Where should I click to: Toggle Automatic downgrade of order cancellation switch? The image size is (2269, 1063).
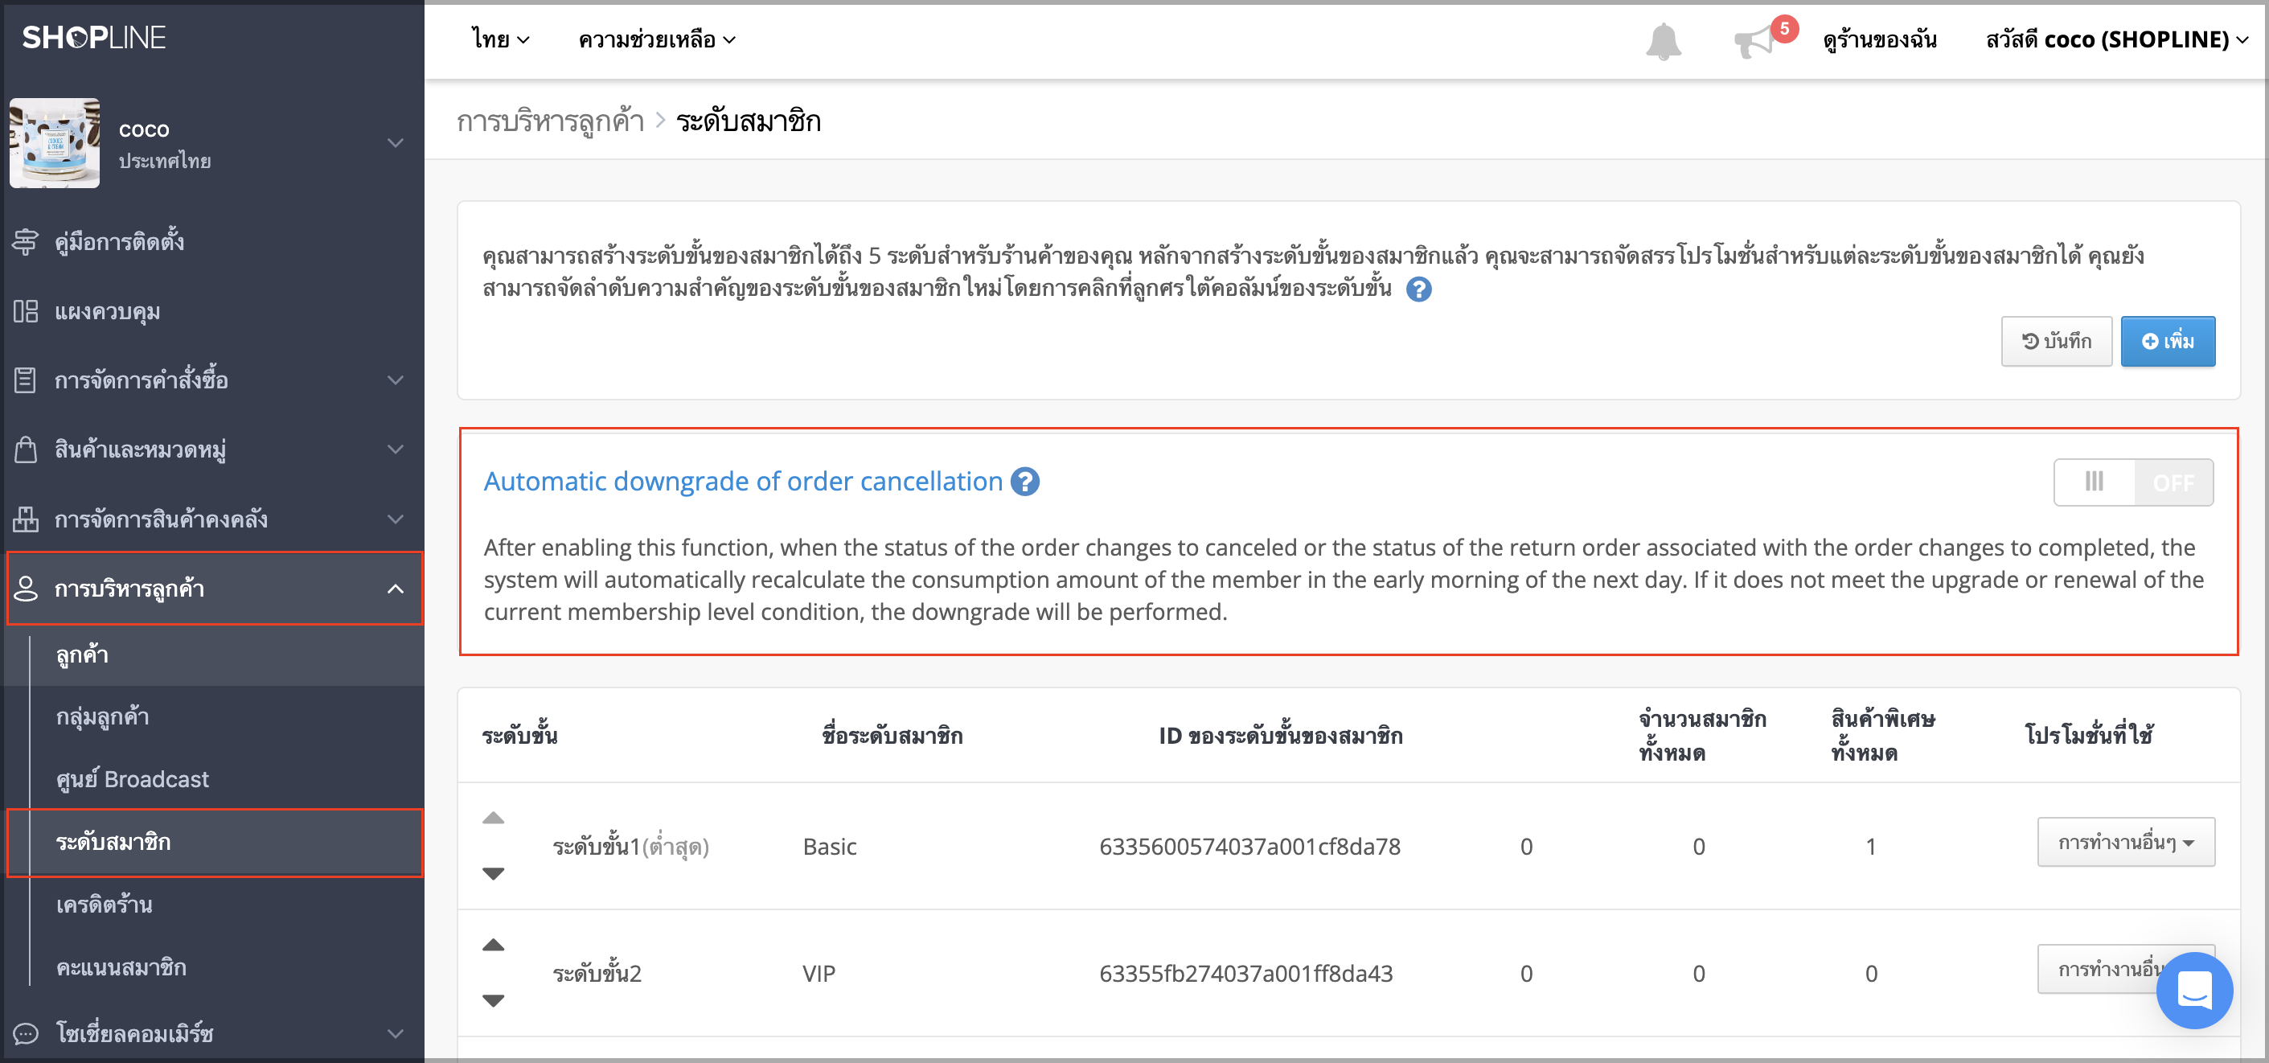click(x=2133, y=482)
